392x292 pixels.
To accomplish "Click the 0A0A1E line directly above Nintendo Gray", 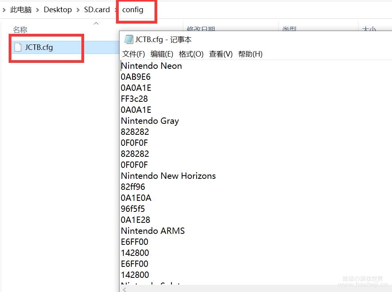I will pyautogui.click(x=136, y=110).
